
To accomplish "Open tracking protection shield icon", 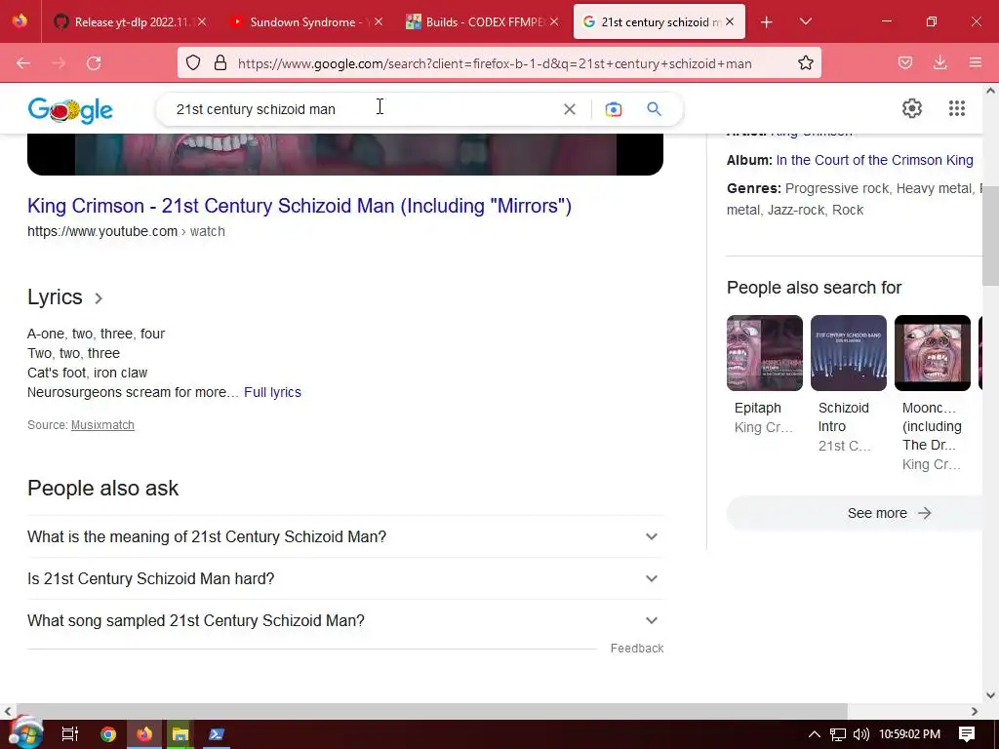I will 193,62.
